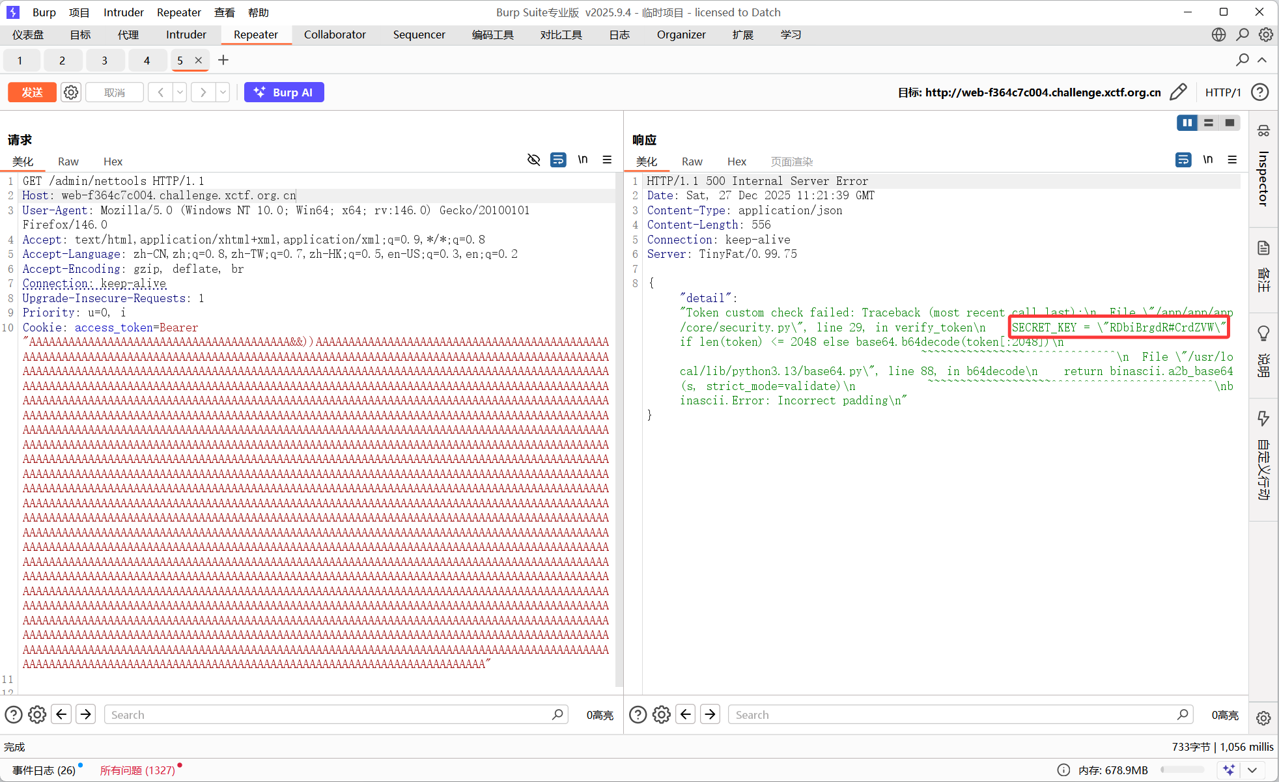
Task: Open the lightbulb 说明 side panel icon
Action: 1263,334
